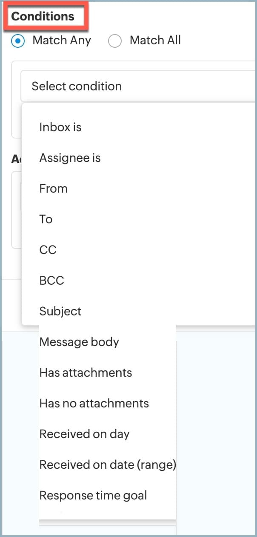Screen dimensions: 257x537
Task: Click the Match Any label text
Action: click(x=62, y=40)
